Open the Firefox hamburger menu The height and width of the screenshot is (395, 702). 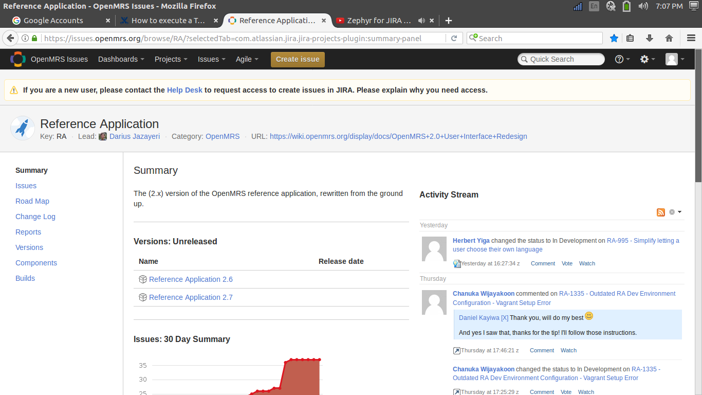691,38
